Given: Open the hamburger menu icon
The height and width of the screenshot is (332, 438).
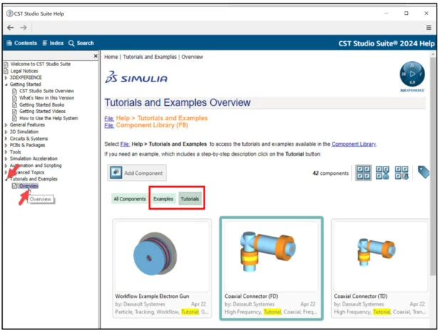Looking at the screenshot, I should [x=429, y=27].
